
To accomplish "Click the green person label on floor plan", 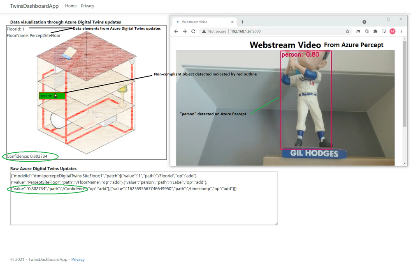I will tap(52, 96).
